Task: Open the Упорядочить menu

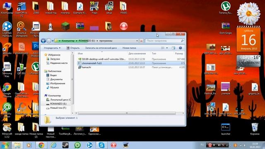Action: click(52, 48)
